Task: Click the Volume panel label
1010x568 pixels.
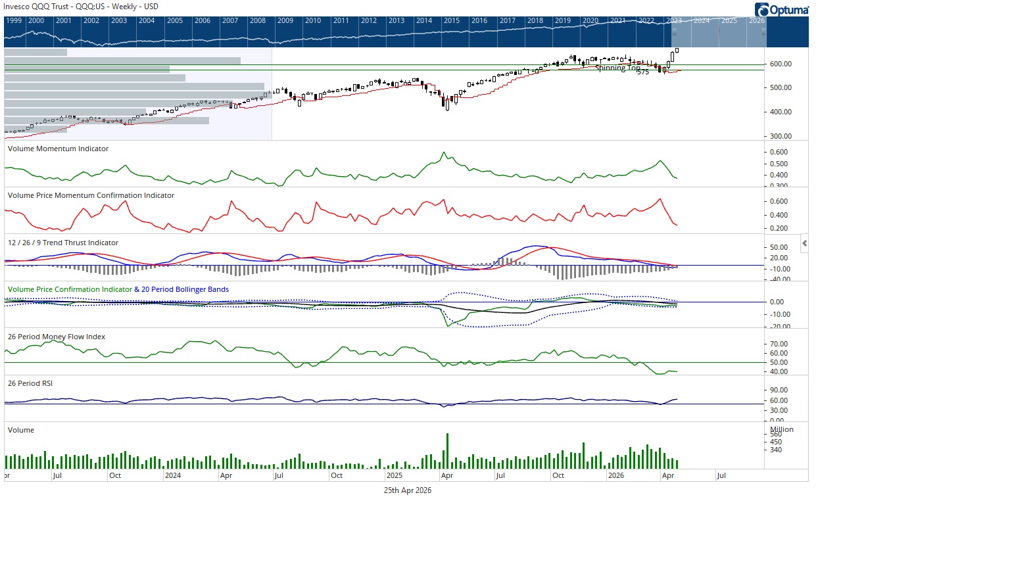Action: [21, 430]
